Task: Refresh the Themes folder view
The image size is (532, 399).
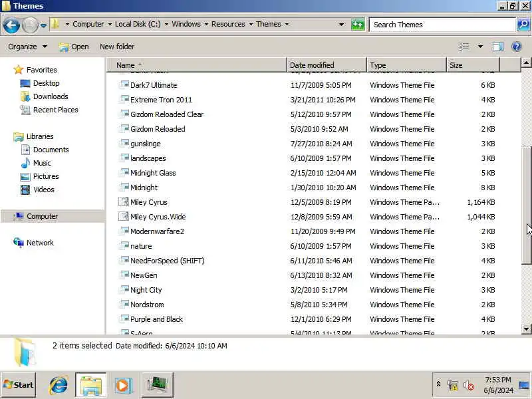Action: coord(358,25)
